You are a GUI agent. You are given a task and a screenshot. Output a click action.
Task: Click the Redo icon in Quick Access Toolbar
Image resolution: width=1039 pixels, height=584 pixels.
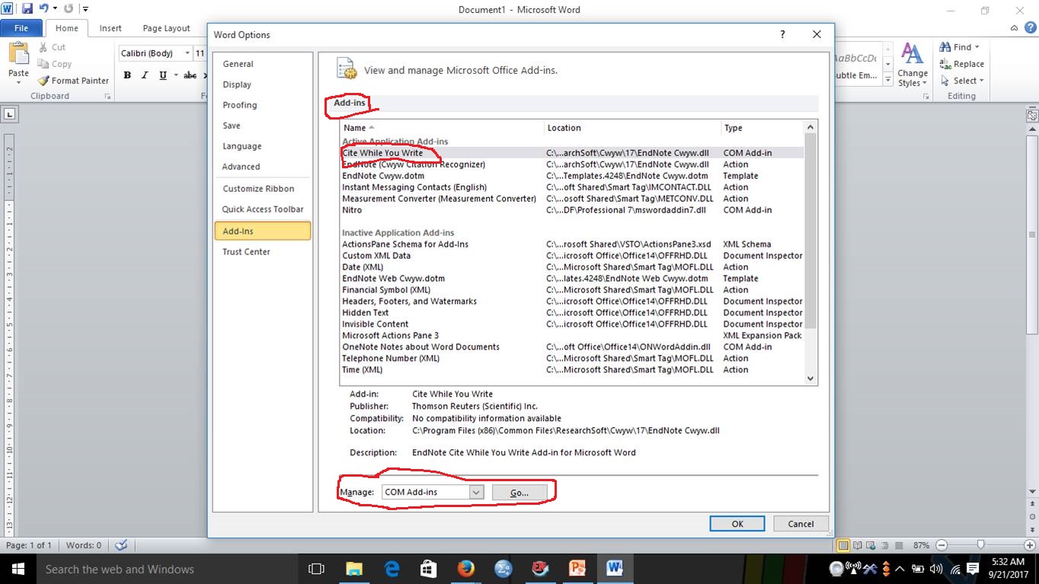tap(69, 9)
